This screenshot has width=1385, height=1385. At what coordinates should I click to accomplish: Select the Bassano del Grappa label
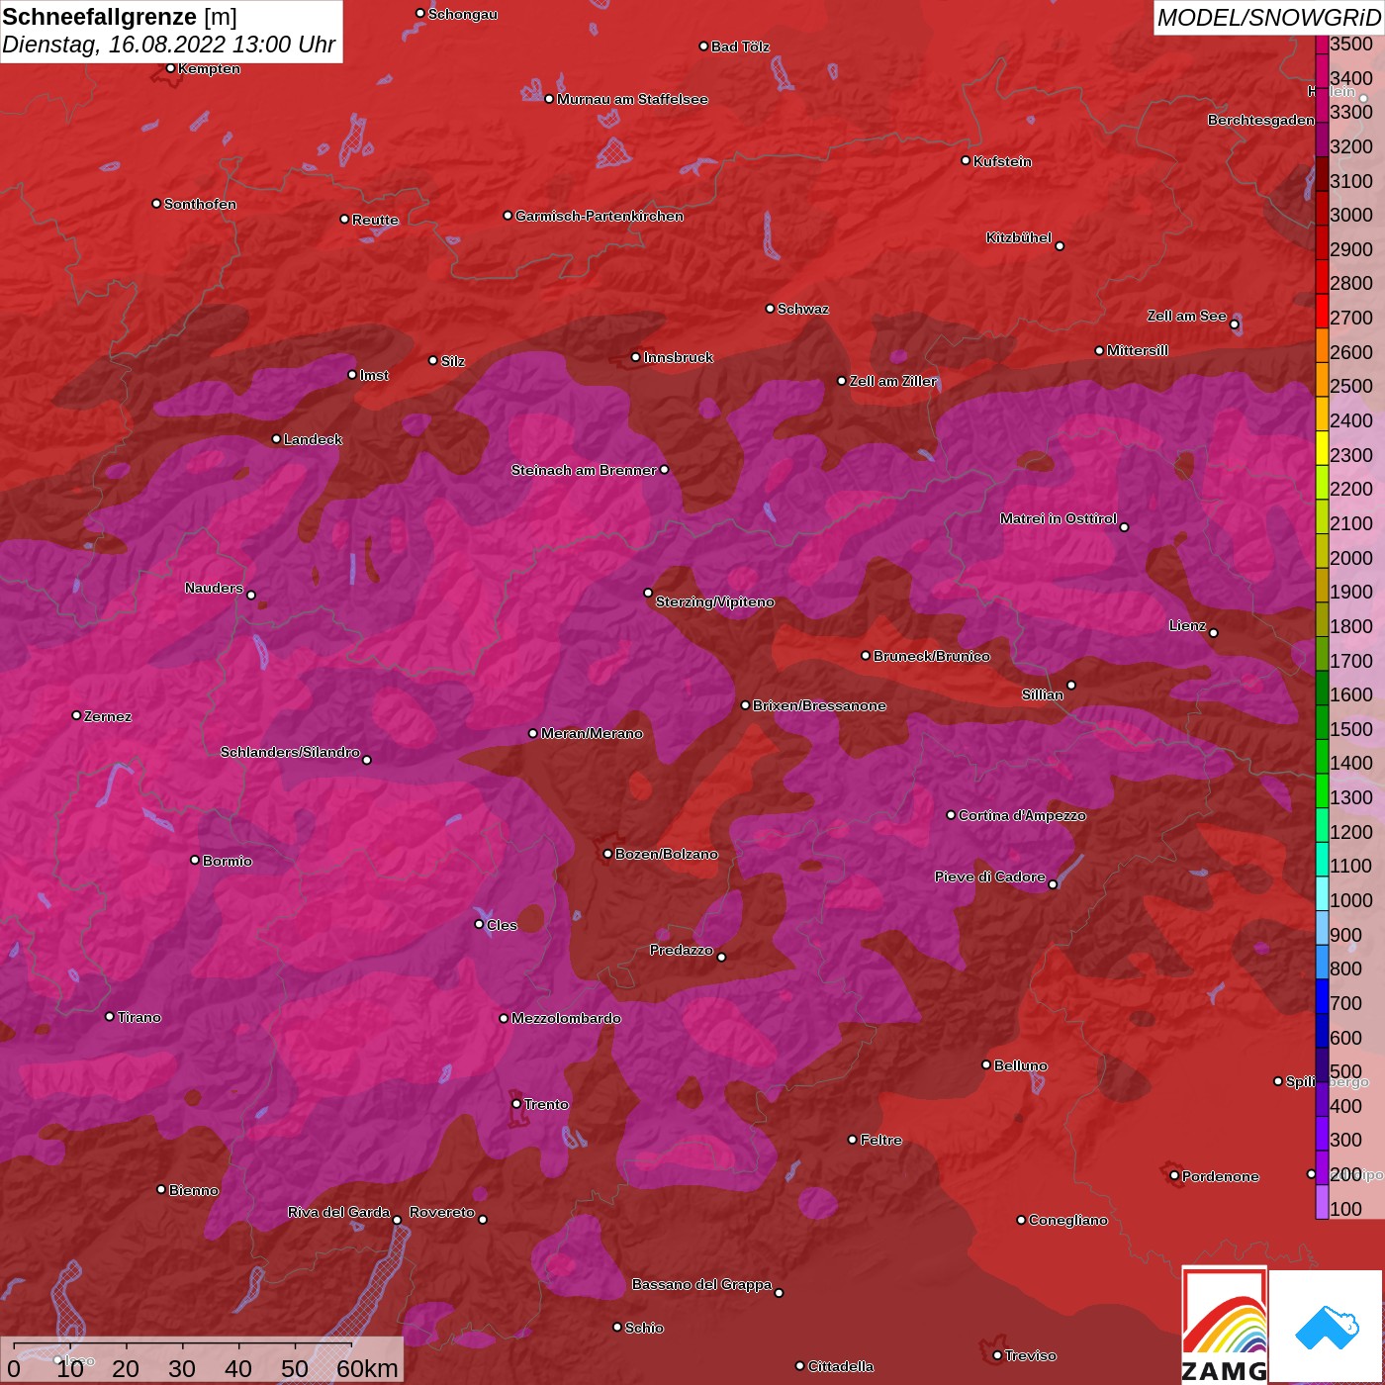(702, 1284)
